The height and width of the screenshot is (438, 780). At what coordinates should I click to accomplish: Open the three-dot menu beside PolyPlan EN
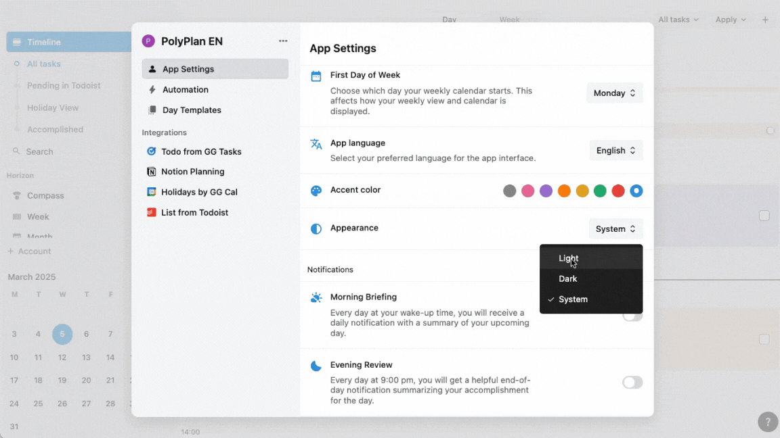[283, 41]
